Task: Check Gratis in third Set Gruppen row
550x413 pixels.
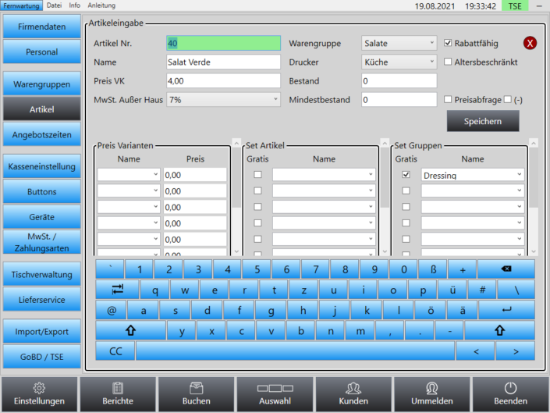Action: (x=406, y=207)
